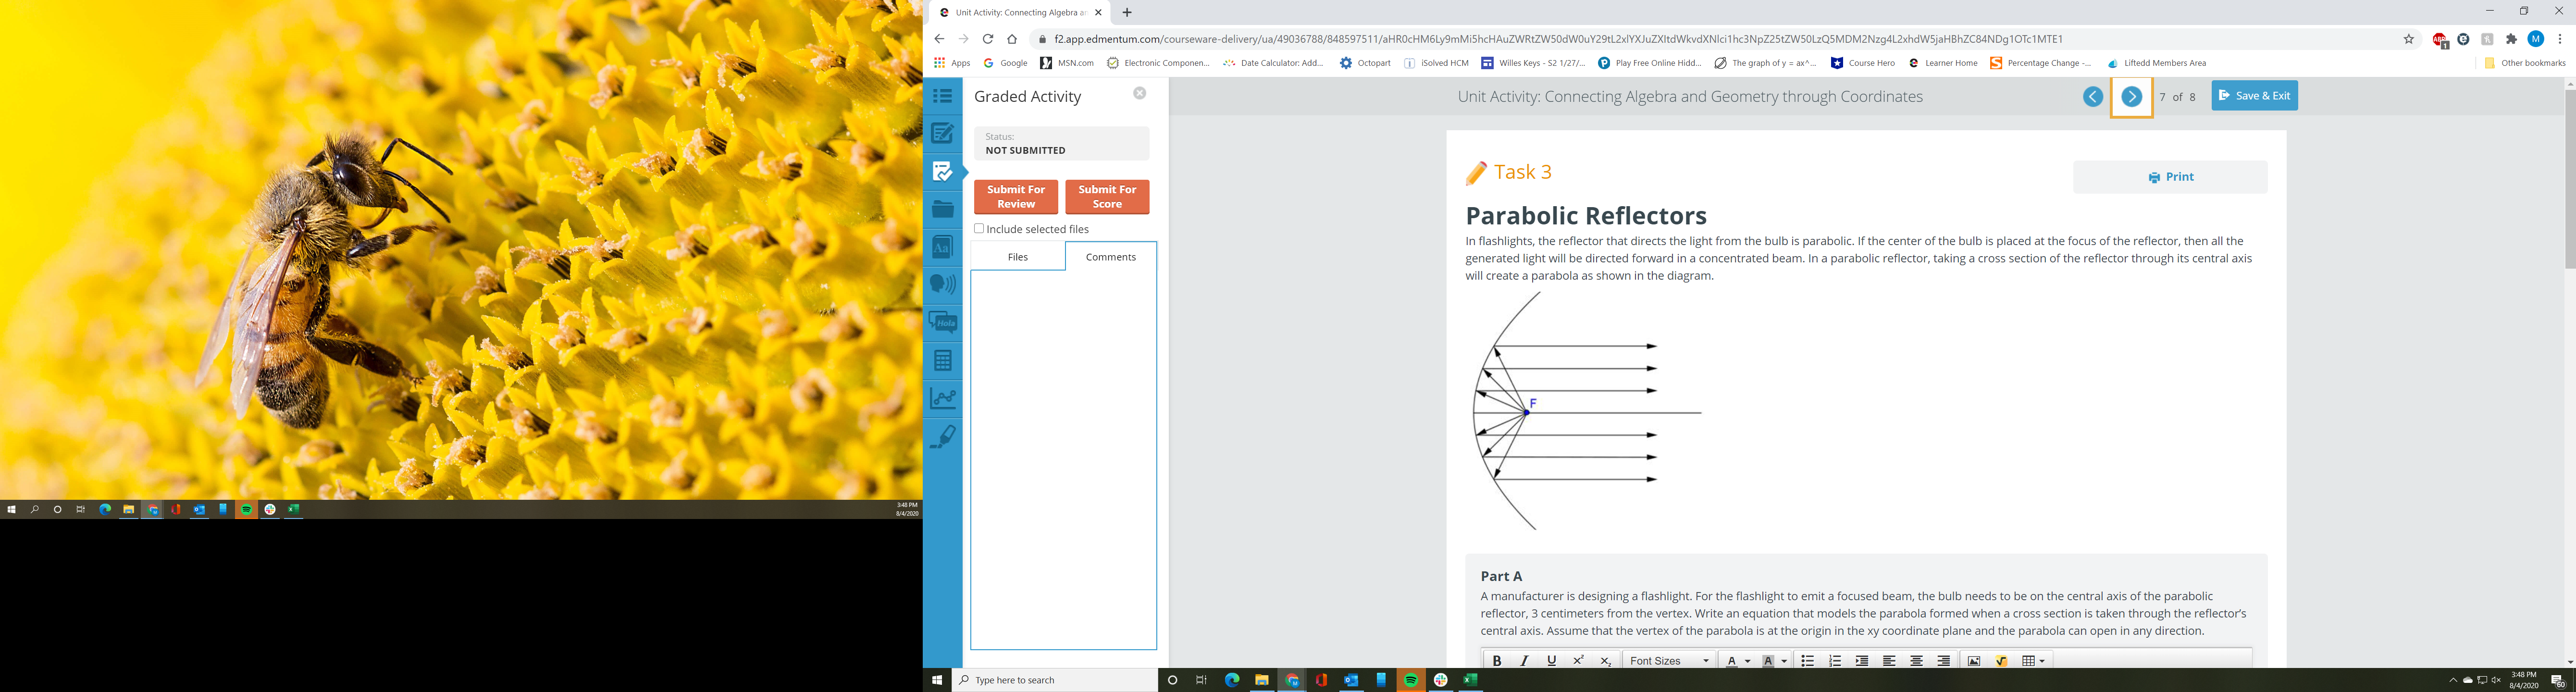
Task: Open the dictionary tool icon
Action: point(942,247)
